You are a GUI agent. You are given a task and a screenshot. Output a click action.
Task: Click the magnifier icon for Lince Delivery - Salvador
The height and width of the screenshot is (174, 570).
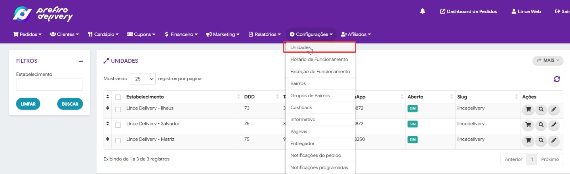coord(541,125)
